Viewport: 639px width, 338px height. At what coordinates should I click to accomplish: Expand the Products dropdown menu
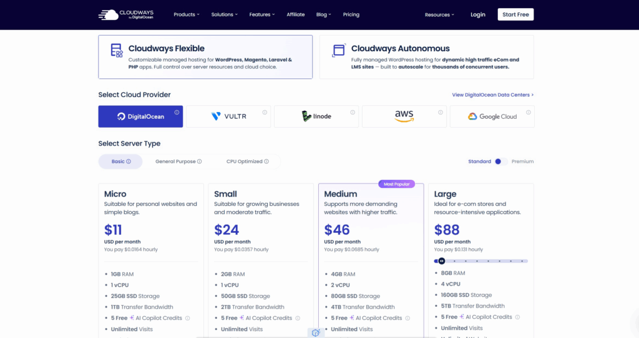click(186, 14)
